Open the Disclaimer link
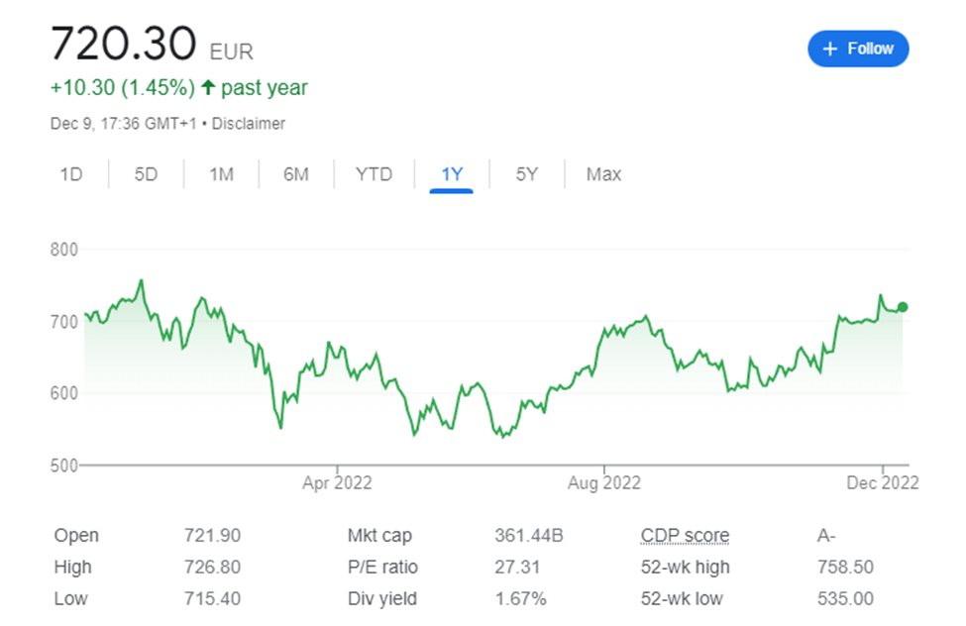This screenshot has width=966, height=626. [x=250, y=124]
